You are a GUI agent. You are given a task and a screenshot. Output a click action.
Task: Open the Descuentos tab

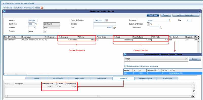tap(102, 78)
